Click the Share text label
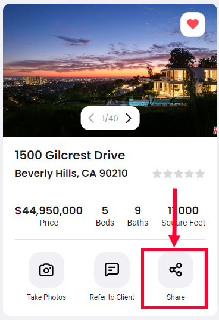 (x=176, y=297)
